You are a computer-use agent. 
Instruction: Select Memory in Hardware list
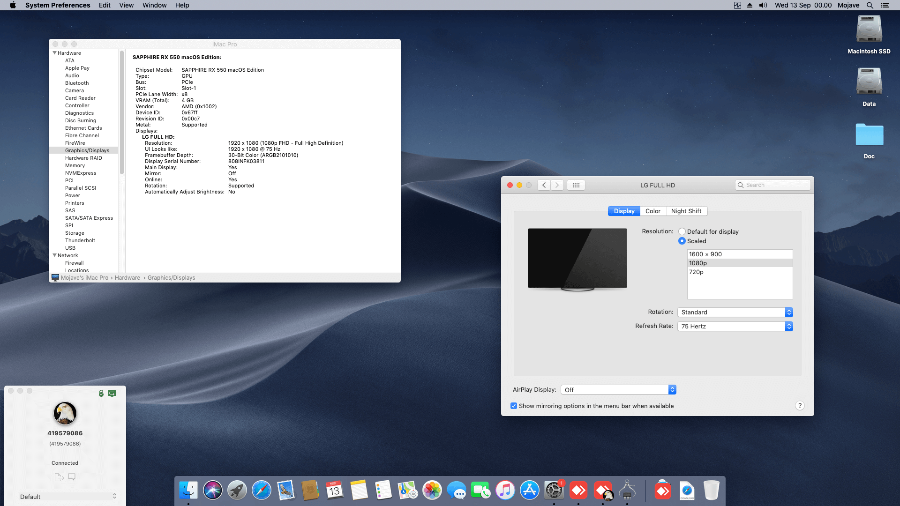pos(75,165)
